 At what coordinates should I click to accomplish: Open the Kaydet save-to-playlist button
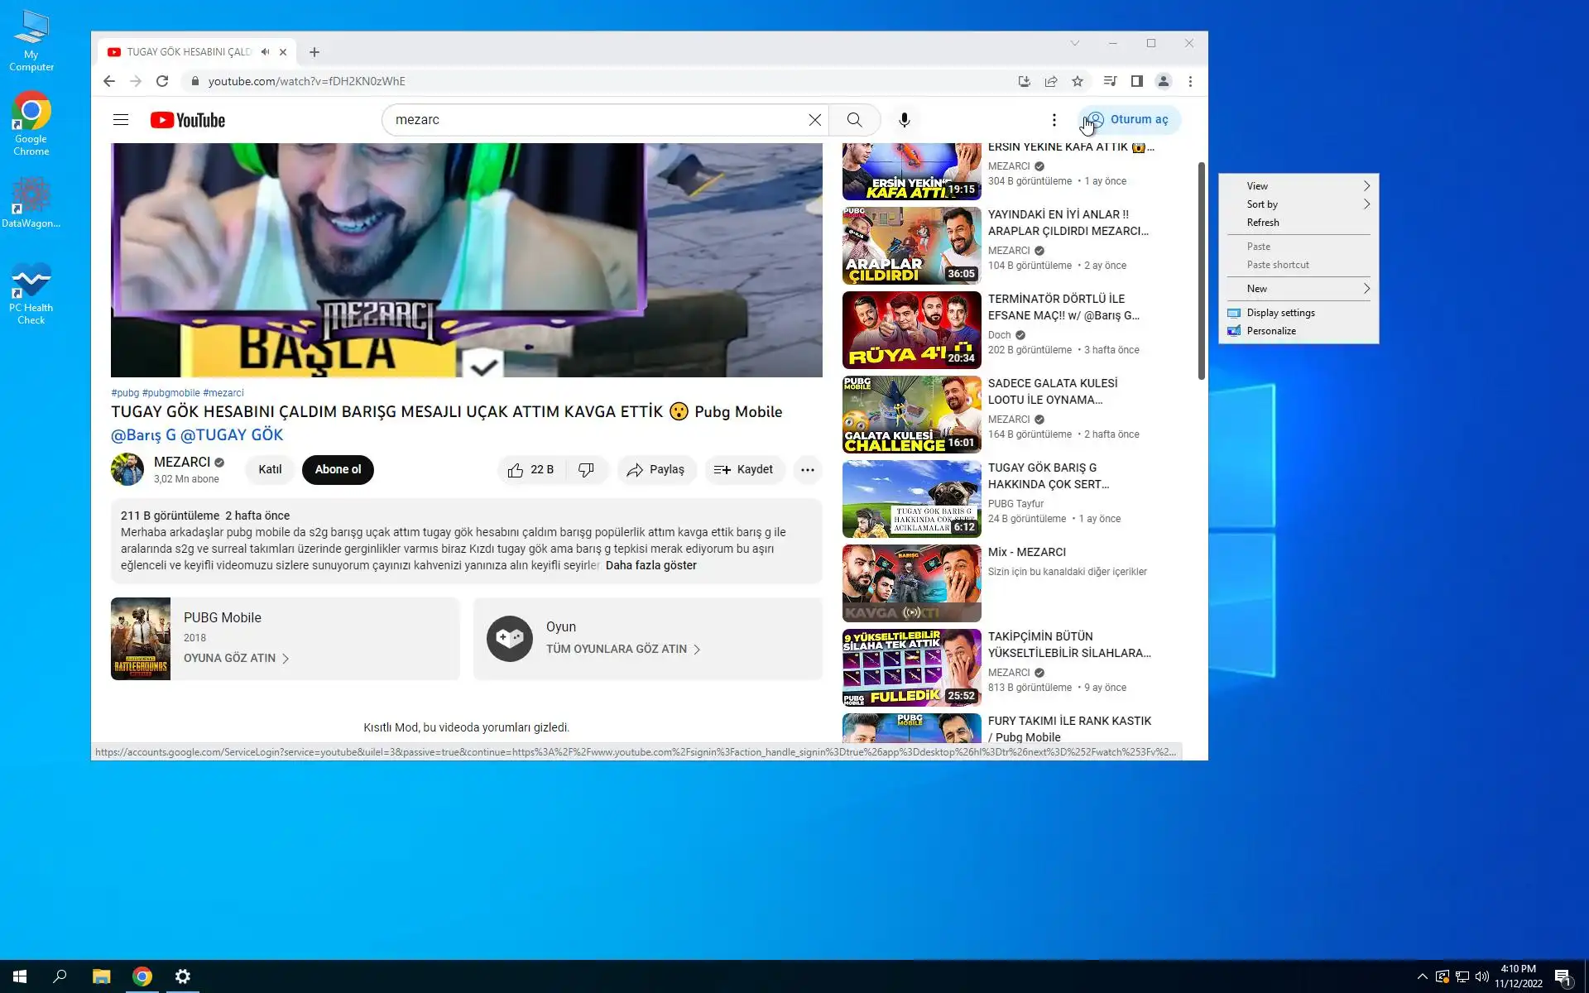click(x=743, y=470)
